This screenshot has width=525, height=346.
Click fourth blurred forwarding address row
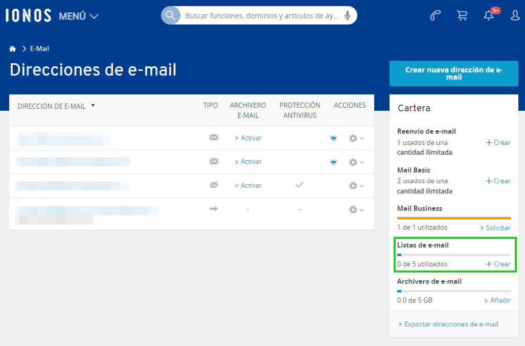(x=90, y=215)
